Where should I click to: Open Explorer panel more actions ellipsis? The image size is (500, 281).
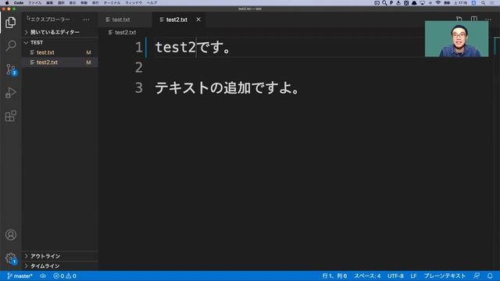(87, 20)
